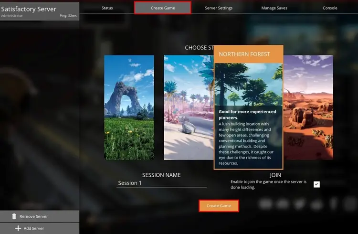Click the Remove Server button

pyautogui.click(x=40, y=216)
